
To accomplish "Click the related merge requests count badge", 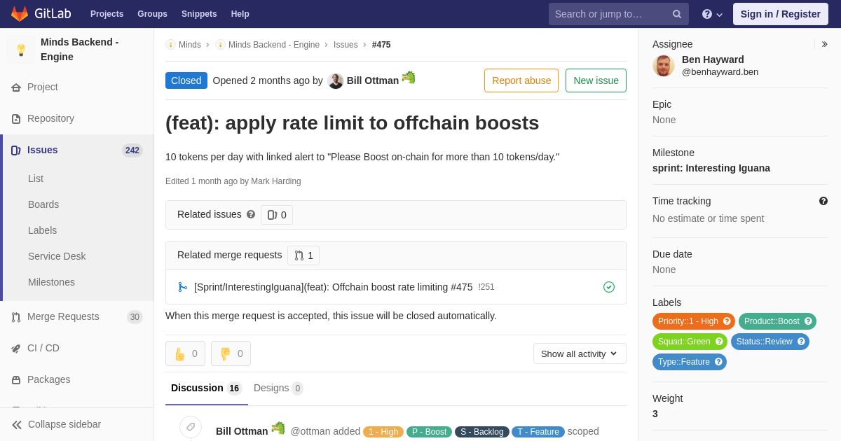I will [x=303, y=255].
